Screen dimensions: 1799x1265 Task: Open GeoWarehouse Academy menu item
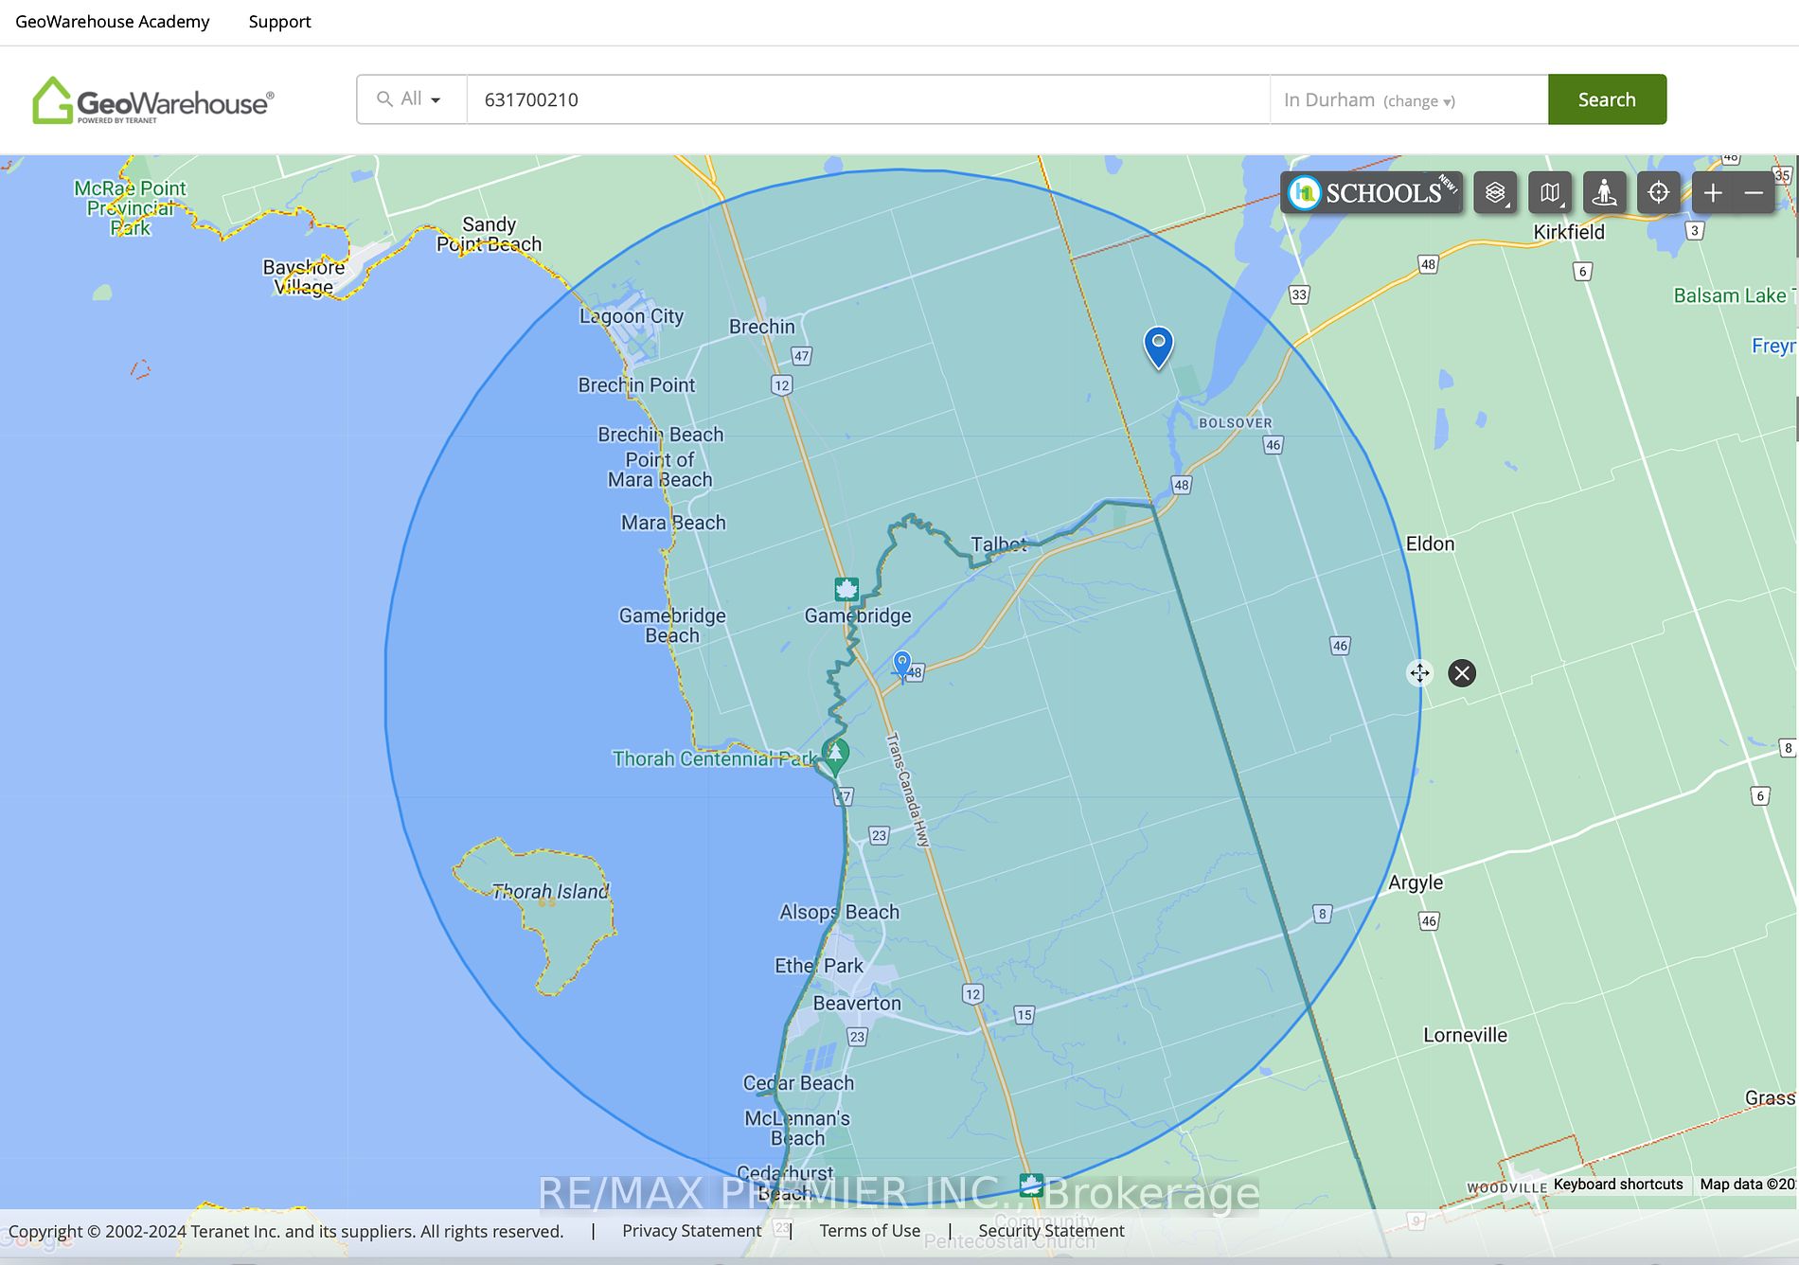coord(113,21)
